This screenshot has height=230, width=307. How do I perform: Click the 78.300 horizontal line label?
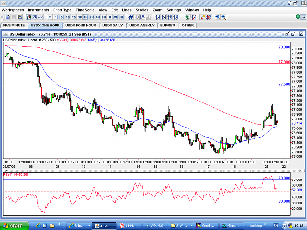pos(284,47)
